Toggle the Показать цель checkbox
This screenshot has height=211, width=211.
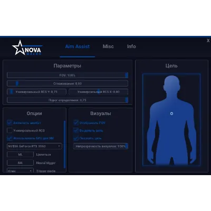[x=76, y=138]
